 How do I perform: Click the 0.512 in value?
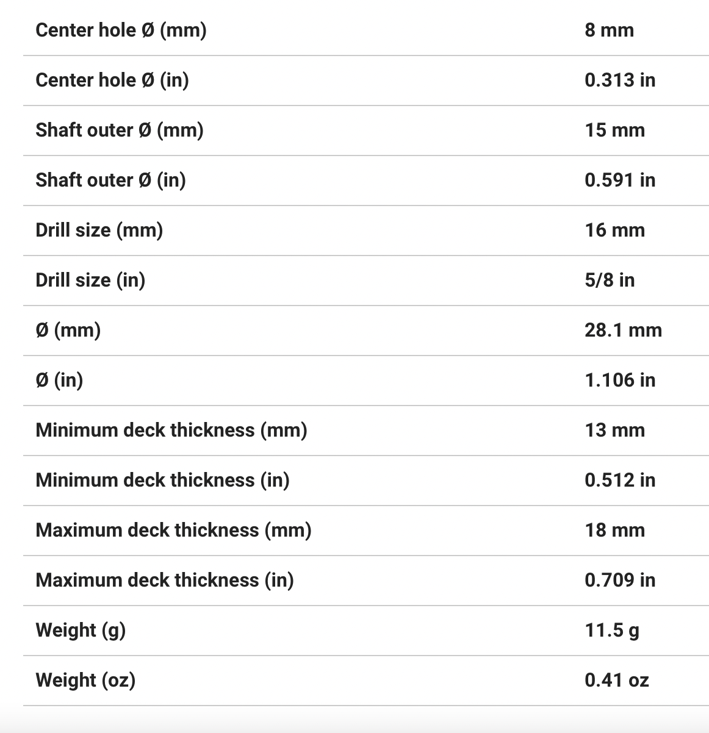(620, 480)
